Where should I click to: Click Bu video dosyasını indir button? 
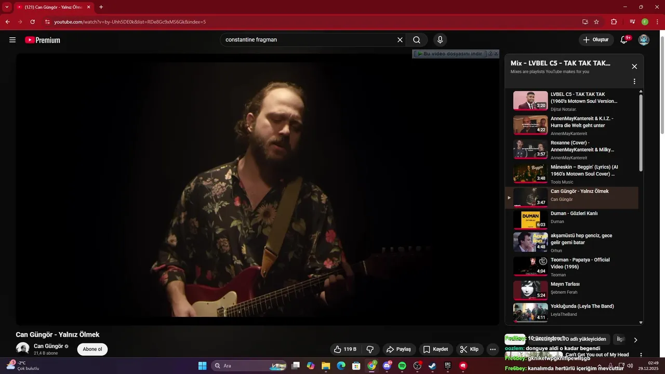(449, 54)
